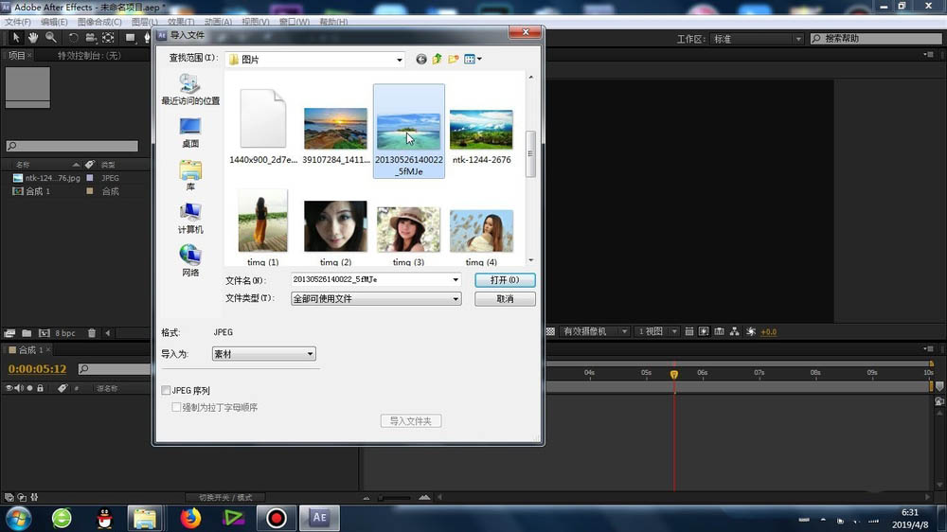This screenshot has height=532, width=947.
Task: Select the Pan Behind tool
Action: [108, 38]
